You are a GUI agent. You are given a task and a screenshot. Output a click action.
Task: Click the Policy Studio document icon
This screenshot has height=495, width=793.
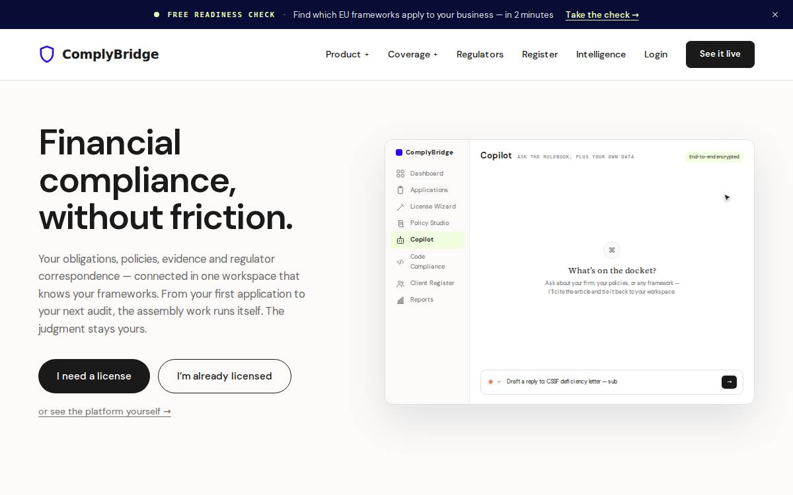(400, 223)
